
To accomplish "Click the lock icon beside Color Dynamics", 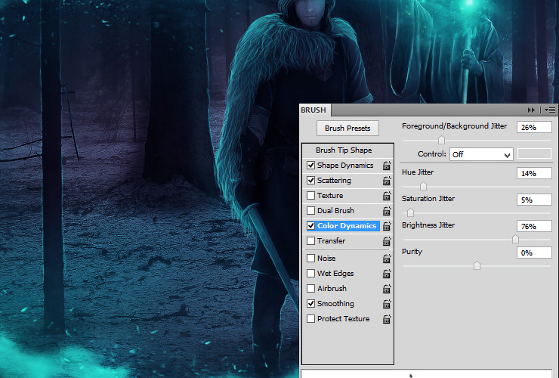I will 387,226.
